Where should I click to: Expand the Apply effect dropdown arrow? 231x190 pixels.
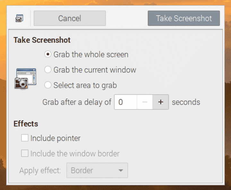pyautogui.click(x=121, y=170)
